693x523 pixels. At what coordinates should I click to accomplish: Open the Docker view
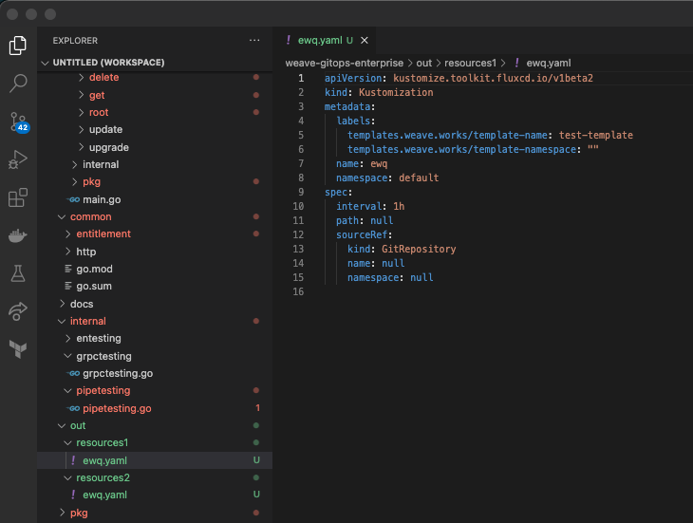(x=18, y=235)
